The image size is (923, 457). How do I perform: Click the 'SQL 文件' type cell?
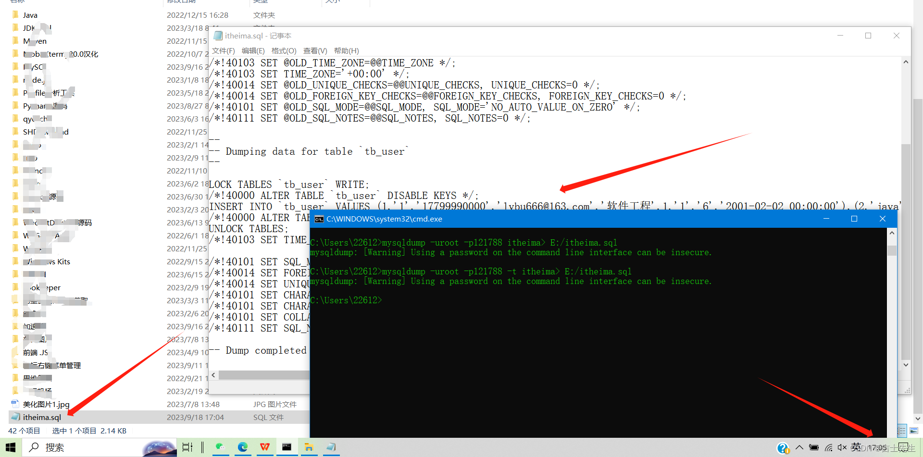(x=268, y=417)
